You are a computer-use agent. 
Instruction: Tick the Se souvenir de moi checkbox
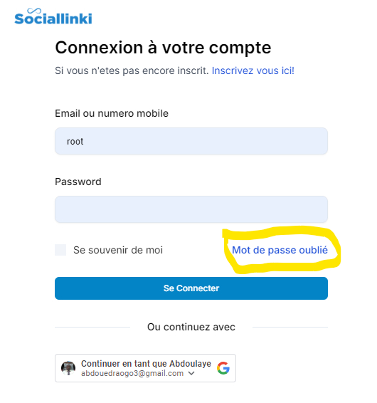[x=60, y=250]
